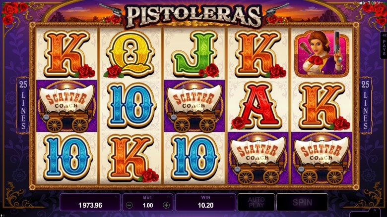Click the AUTO PLAY button
This screenshot has width=387, height=217.
click(256, 202)
